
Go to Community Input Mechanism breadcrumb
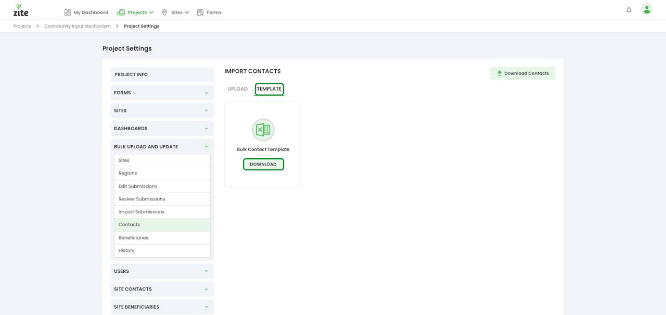(x=78, y=26)
